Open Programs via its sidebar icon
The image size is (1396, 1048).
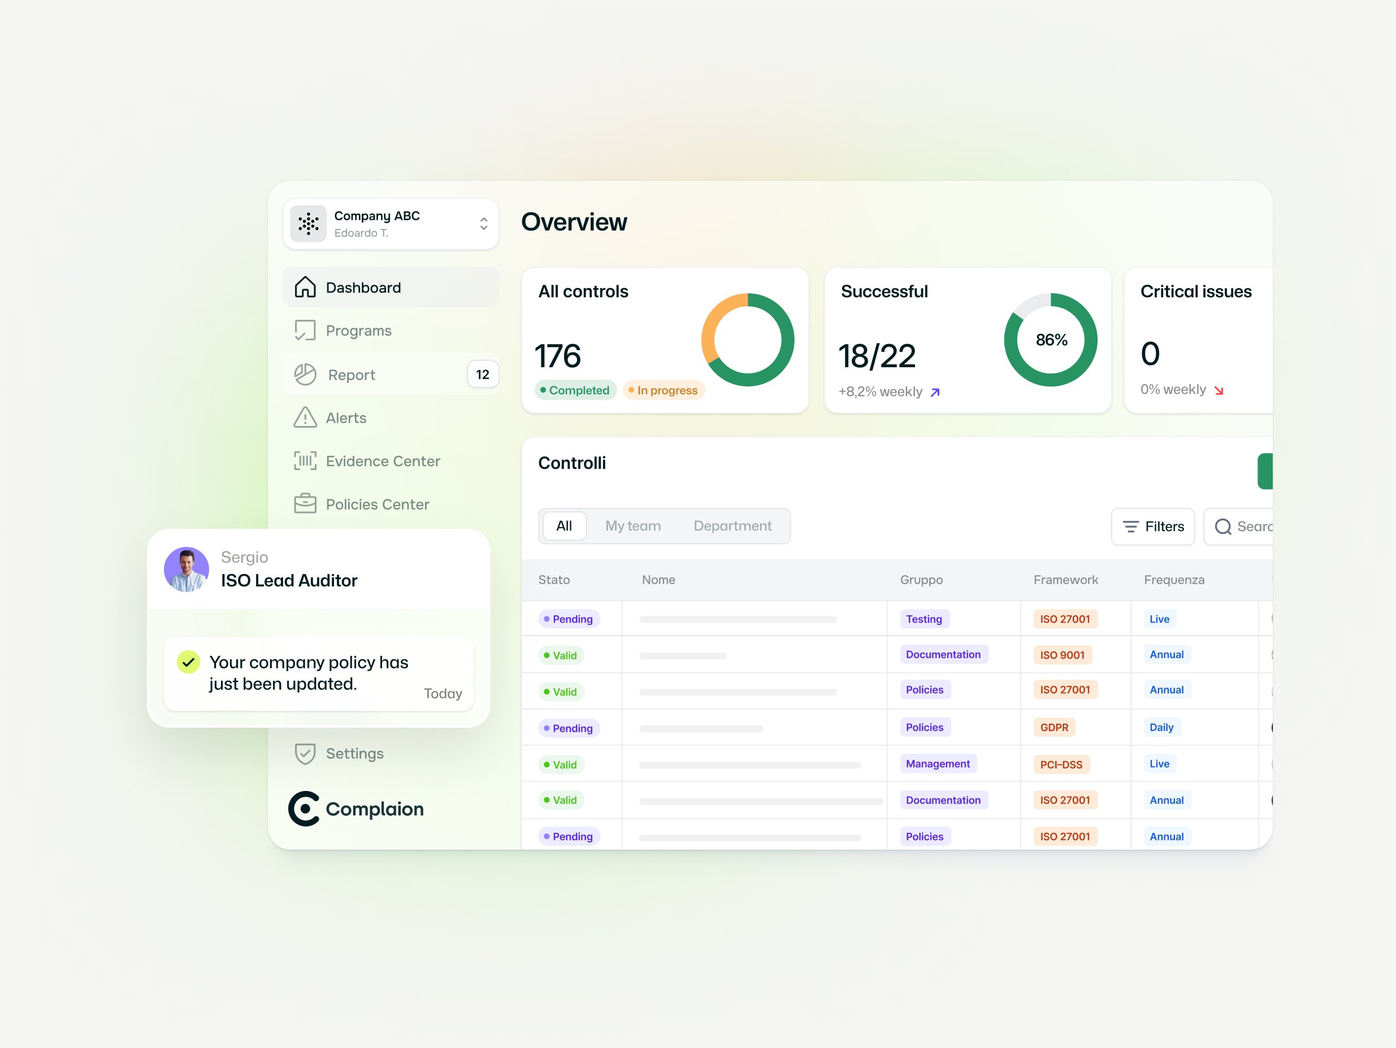[x=305, y=330]
